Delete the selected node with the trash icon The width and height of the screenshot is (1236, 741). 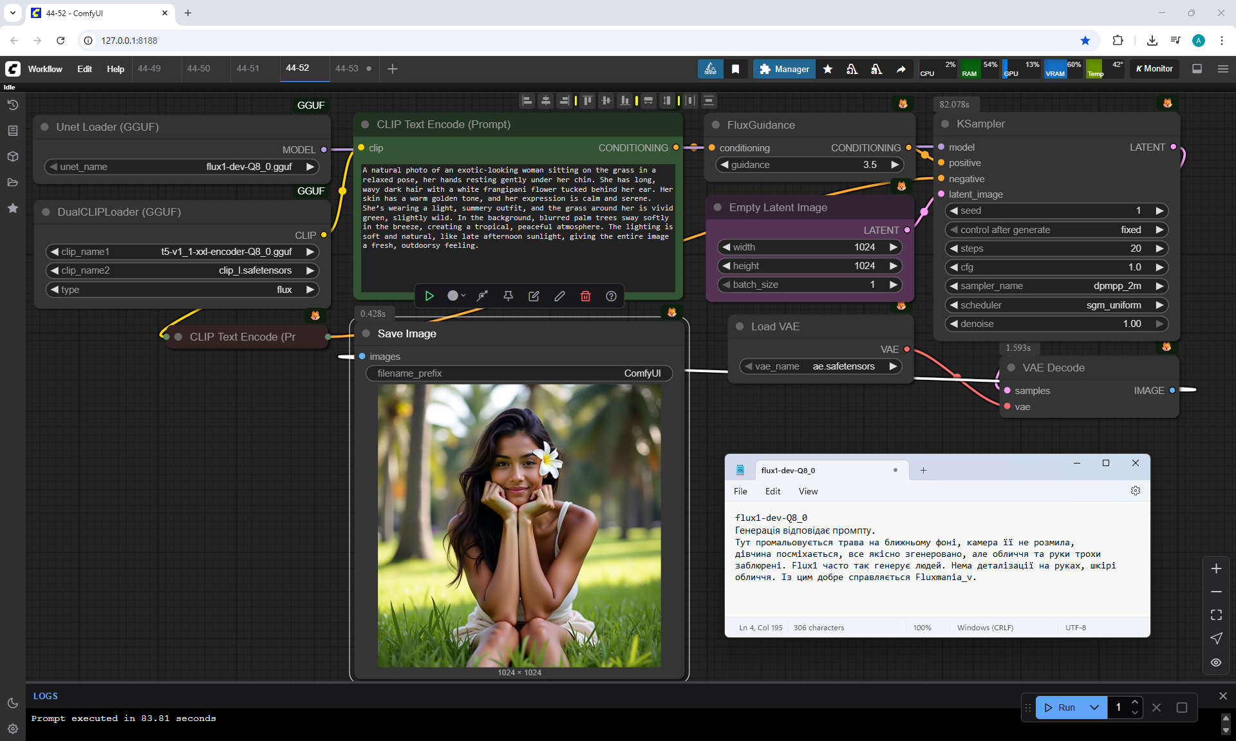click(585, 296)
